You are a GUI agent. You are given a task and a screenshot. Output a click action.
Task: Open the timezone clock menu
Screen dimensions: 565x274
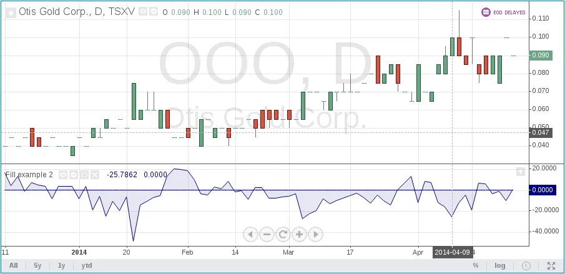click(x=526, y=265)
